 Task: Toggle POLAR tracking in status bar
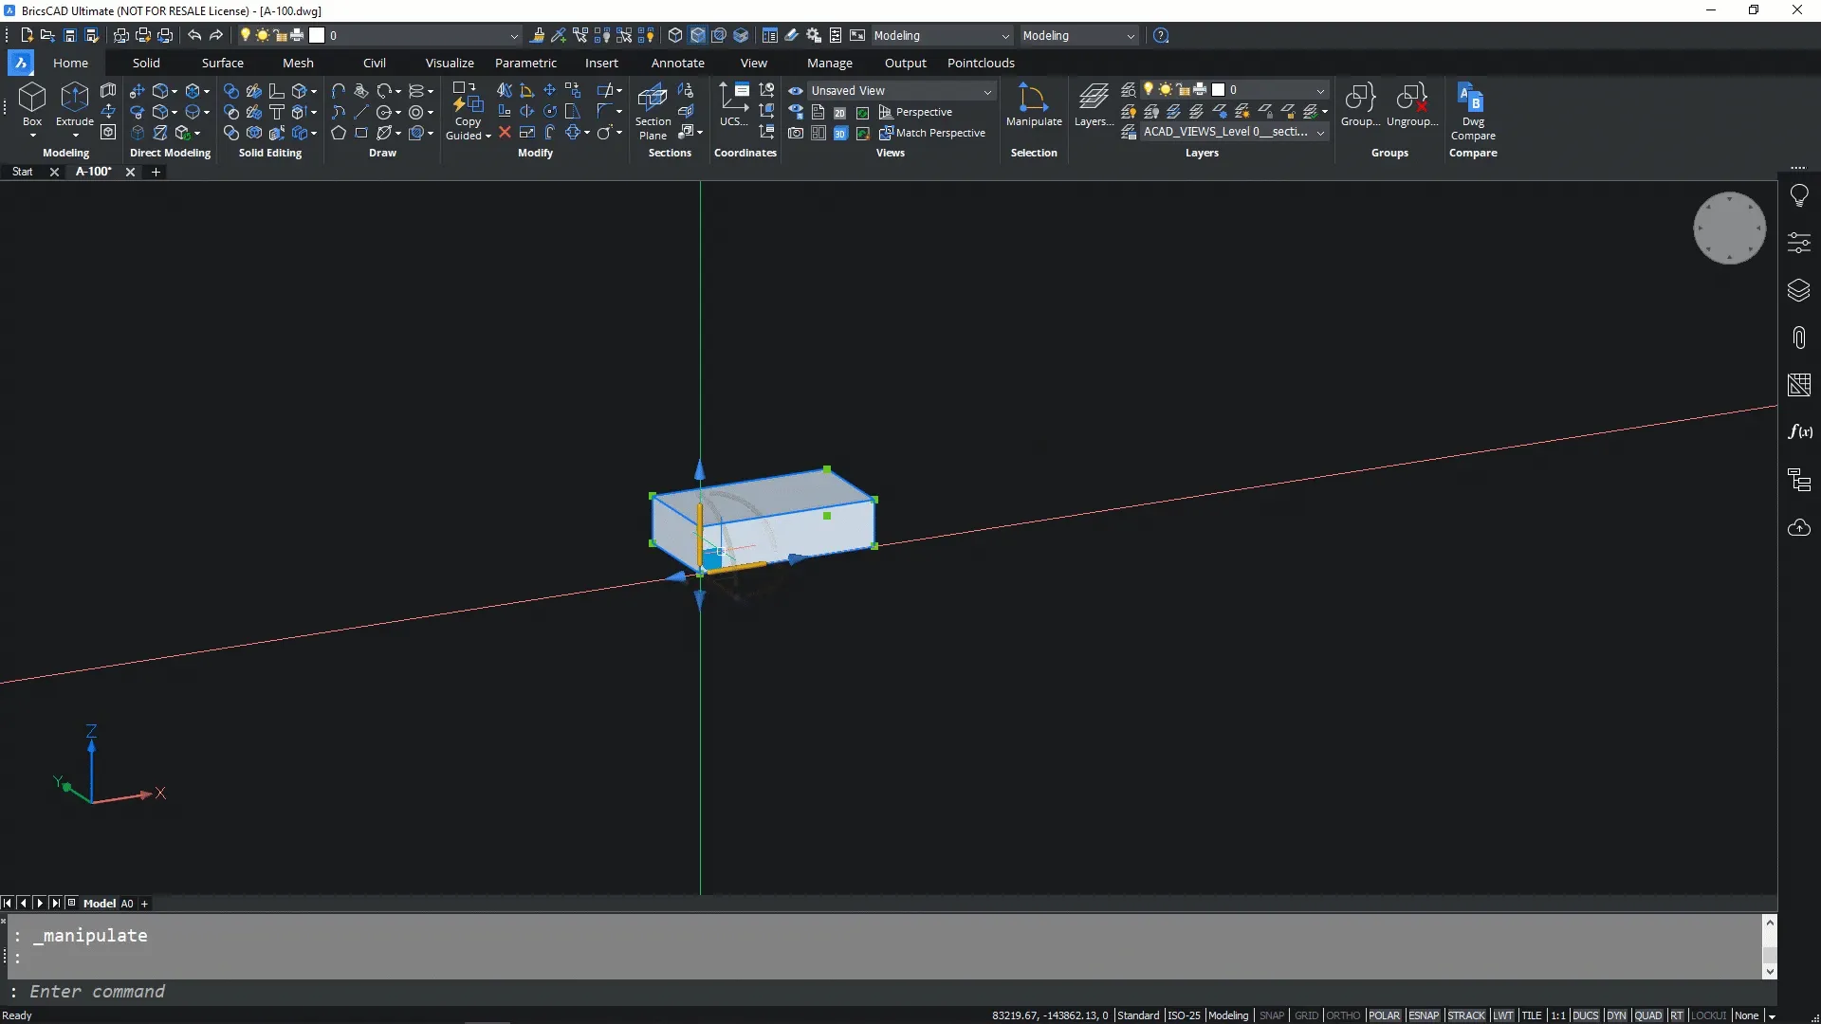[1384, 1015]
